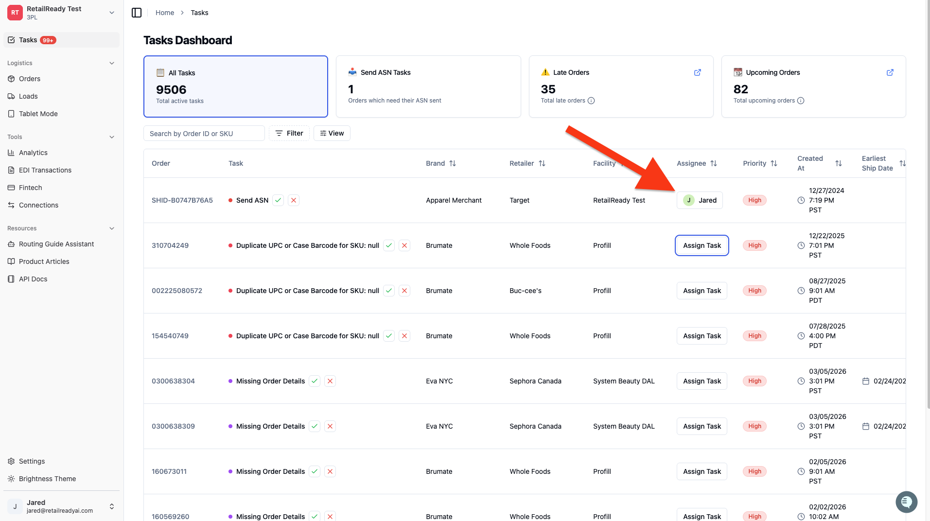Screen dimensions: 930x521
Task: Mark order 310704249 task complete
Action: pos(389,245)
